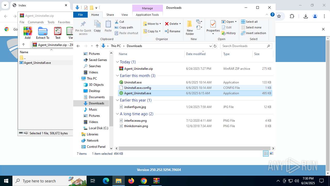This screenshot has width=330, height=186.
Task: Collapse Earlier this year group
Action: coord(117,100)
